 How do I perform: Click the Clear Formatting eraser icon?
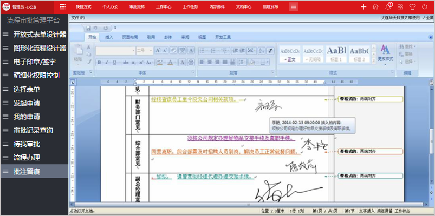pos(173,51)
